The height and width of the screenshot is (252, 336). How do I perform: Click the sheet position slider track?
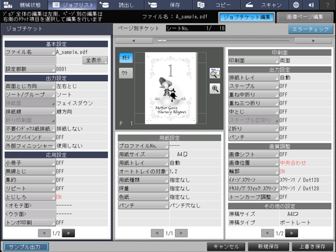click(224, 41)
